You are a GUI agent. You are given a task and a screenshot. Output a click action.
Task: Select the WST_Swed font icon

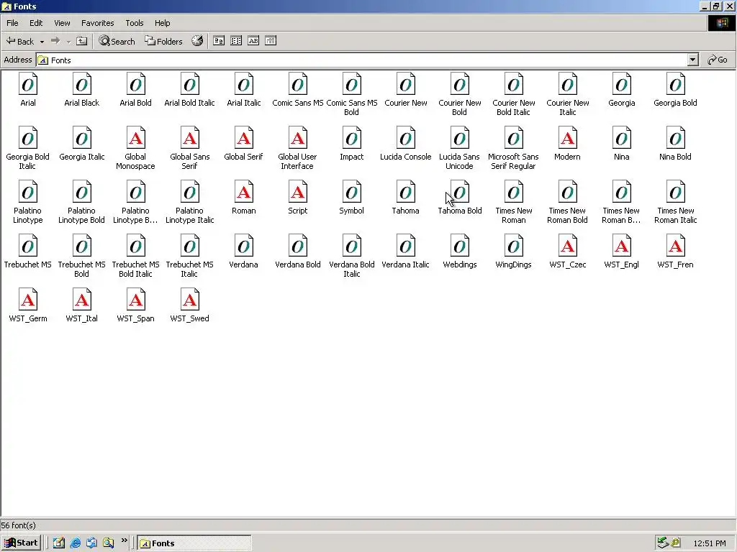tap(190, 300)
